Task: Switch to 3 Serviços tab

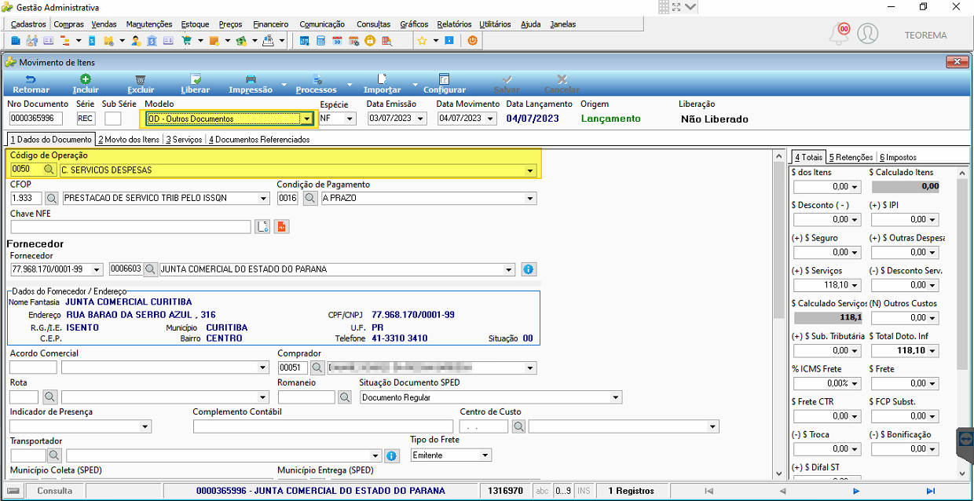Action: coord(184,139)
